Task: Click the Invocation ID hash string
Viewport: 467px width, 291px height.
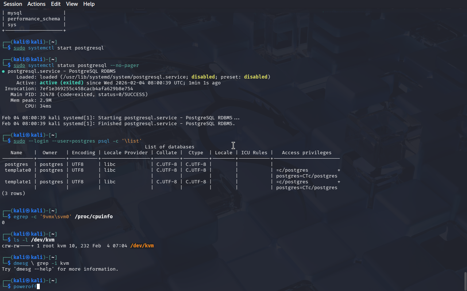Action: pyautogui.click(x=86, y=89)
